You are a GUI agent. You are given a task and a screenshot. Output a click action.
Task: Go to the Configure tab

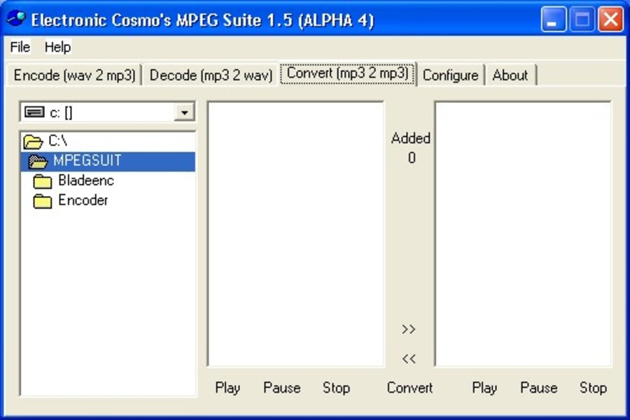450,75
